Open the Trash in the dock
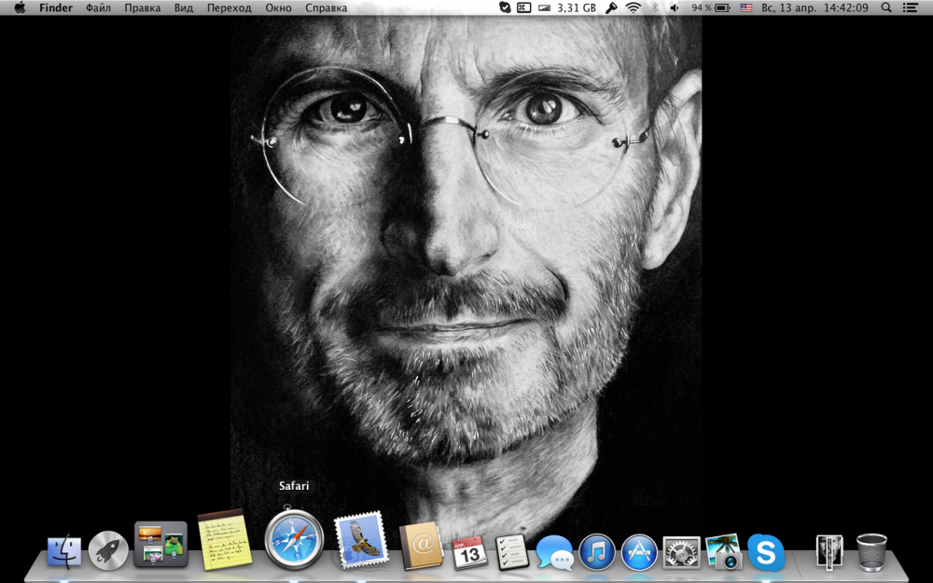The image size is (933, 583). click(872, 551)
